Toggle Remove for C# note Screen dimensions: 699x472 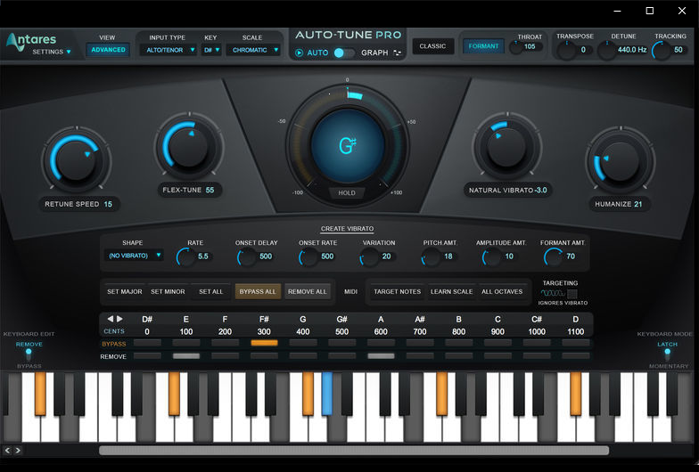(x=537, y=356)
